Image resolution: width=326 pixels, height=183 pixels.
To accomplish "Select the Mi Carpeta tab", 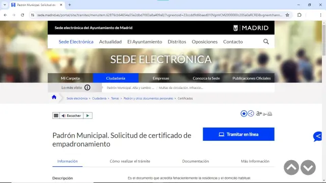I will pyautogui.click(x=70, y=78).
